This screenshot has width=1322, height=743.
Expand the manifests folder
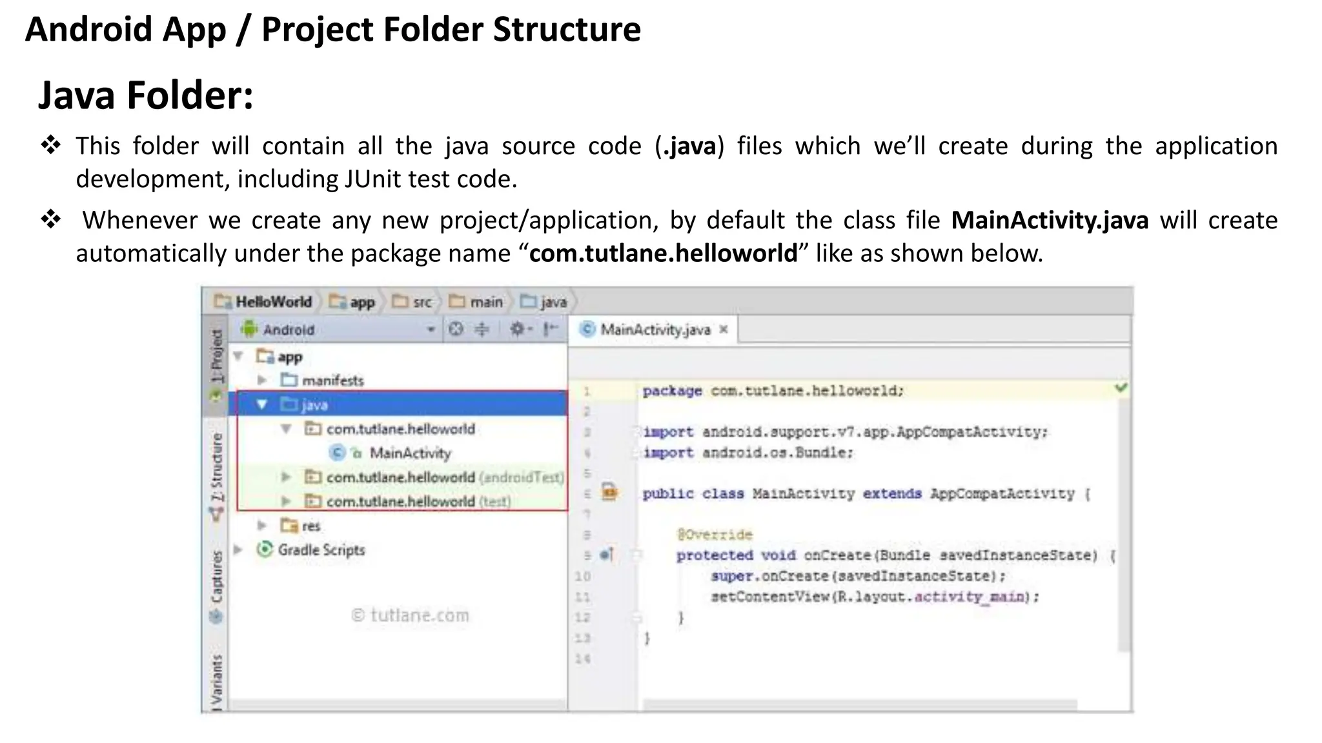(x=261, y=380)
